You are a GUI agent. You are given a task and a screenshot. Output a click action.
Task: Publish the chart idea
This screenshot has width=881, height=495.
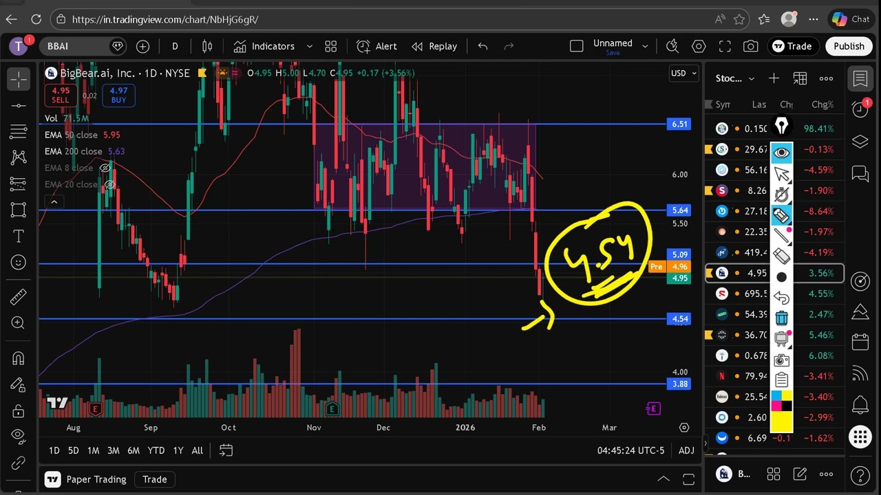(849, 46)
